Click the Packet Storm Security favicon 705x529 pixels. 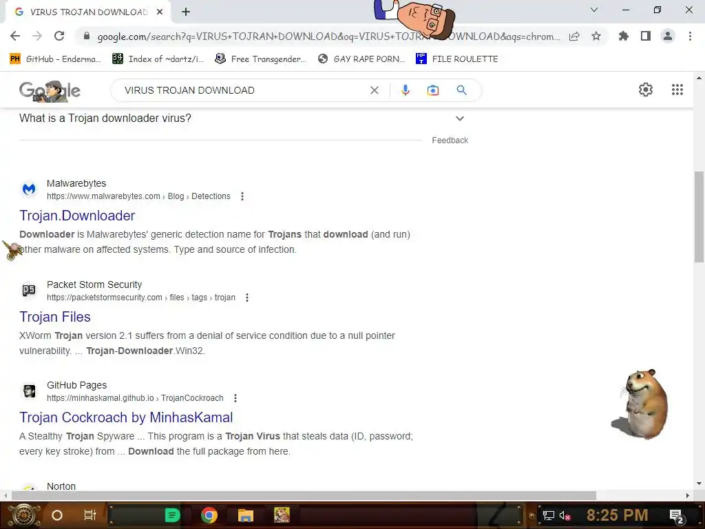click(29, 291)
